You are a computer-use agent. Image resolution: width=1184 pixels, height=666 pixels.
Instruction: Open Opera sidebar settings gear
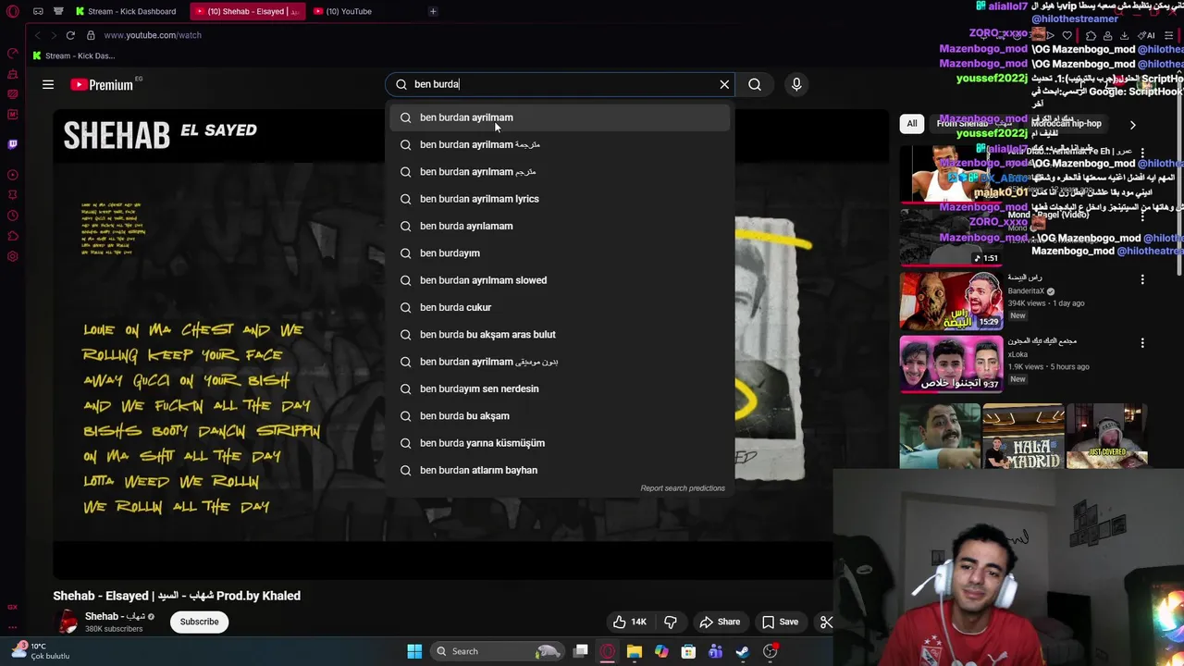(x=12, y=256)
